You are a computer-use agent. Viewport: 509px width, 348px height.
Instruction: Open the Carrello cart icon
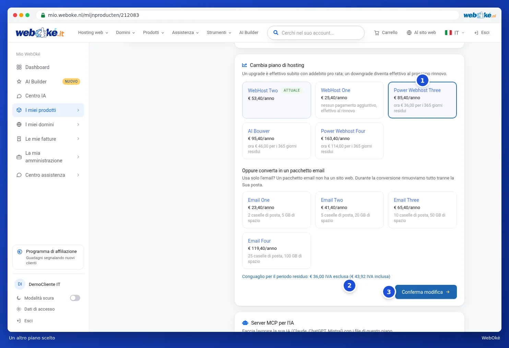click(x=377, y=33)
